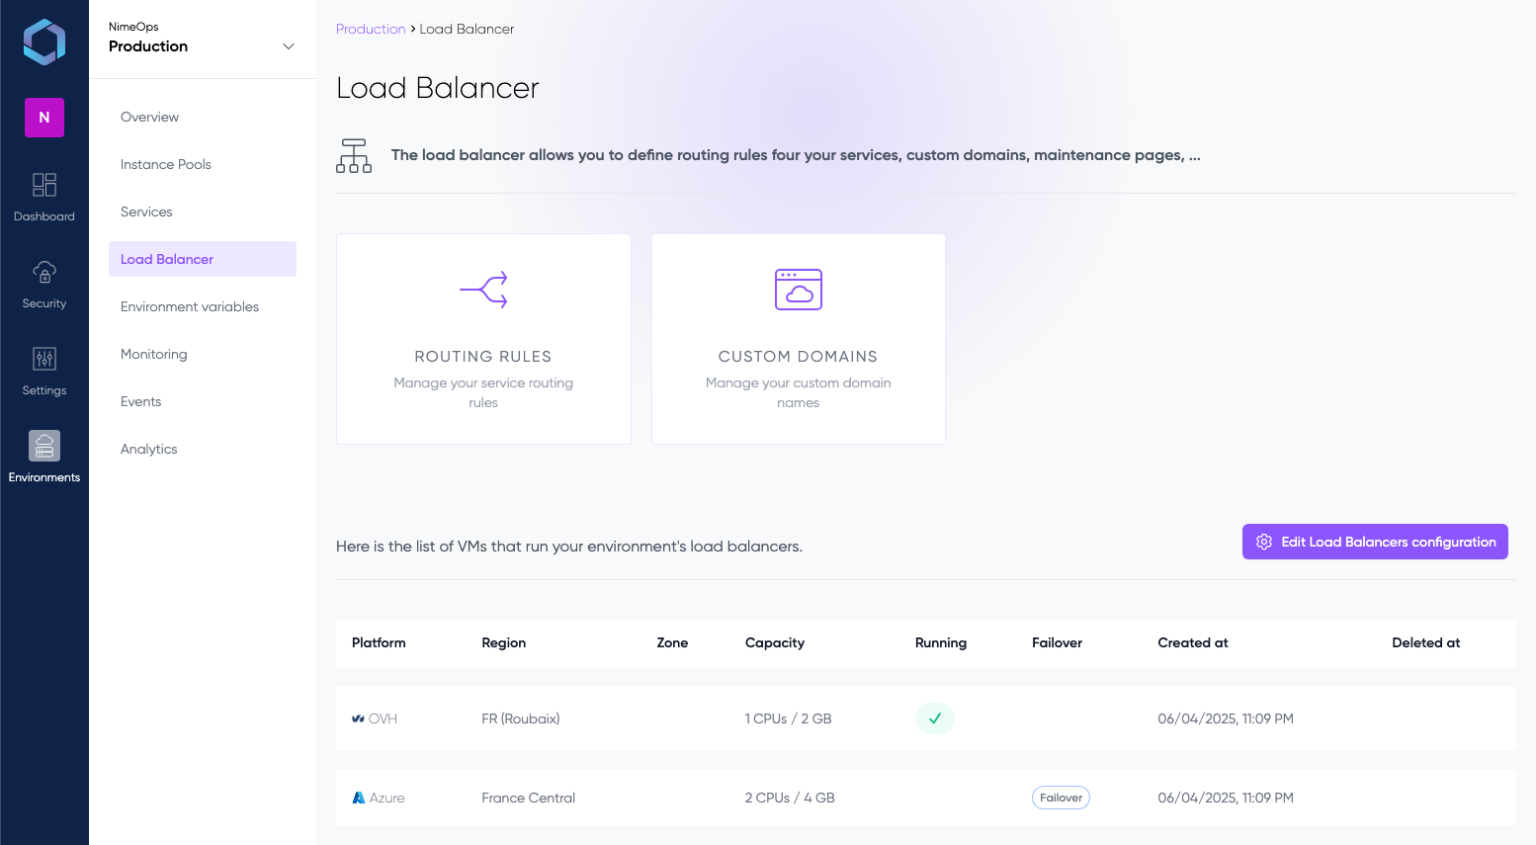Click the Azure row created date
The width and height of the screenshot is (1536, 845).
click(1226, 798)
